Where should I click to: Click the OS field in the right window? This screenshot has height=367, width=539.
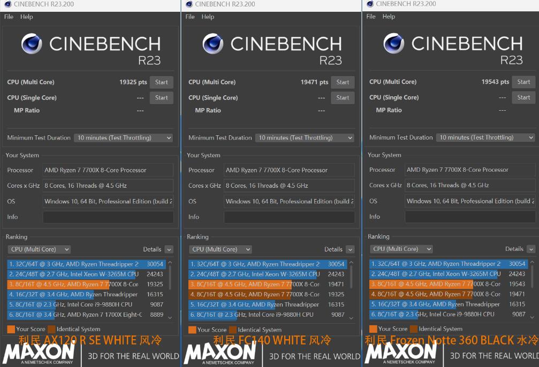[470, 201]
